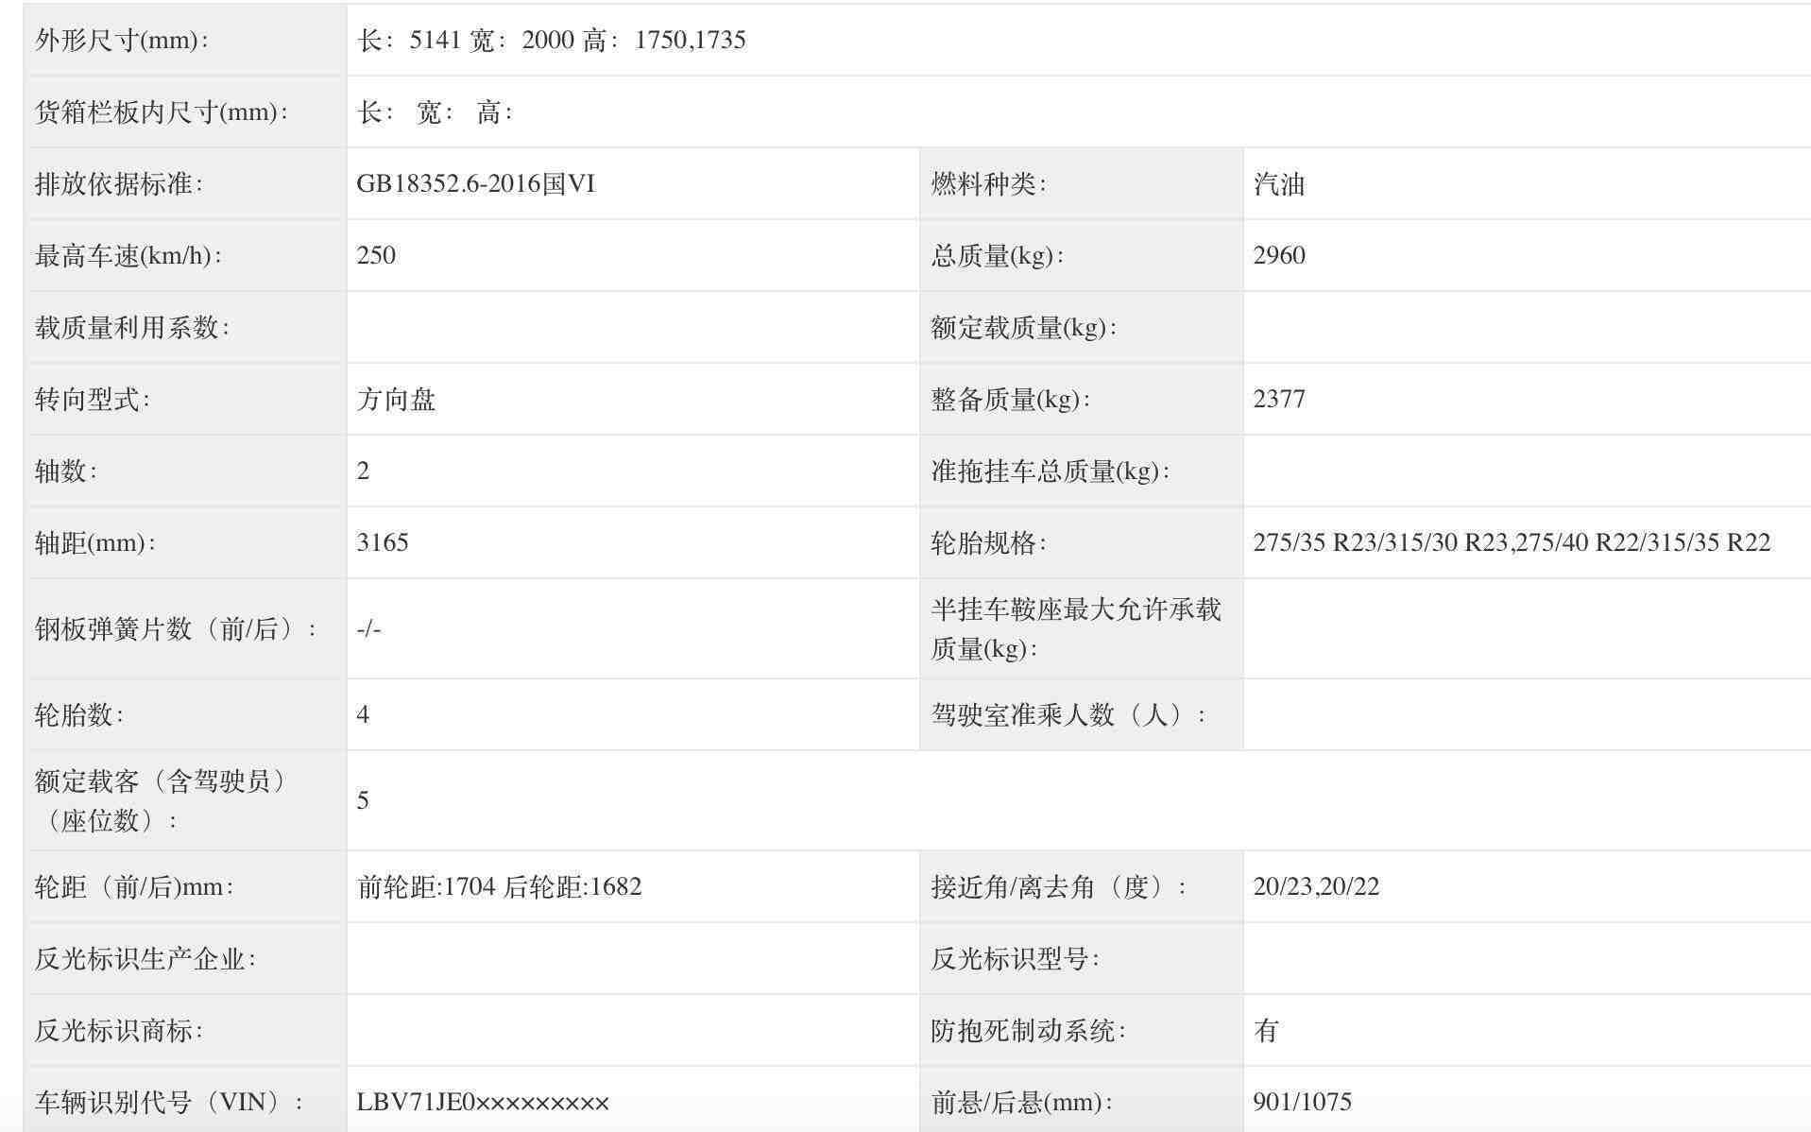Select the tire count value 4

364,714
